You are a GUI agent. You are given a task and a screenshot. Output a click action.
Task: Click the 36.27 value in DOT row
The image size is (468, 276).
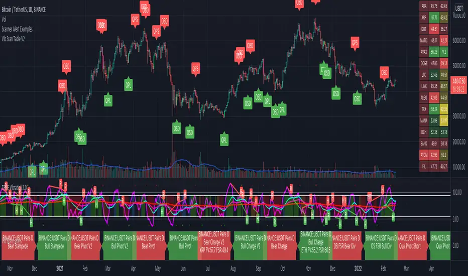(x=444, y=29)
